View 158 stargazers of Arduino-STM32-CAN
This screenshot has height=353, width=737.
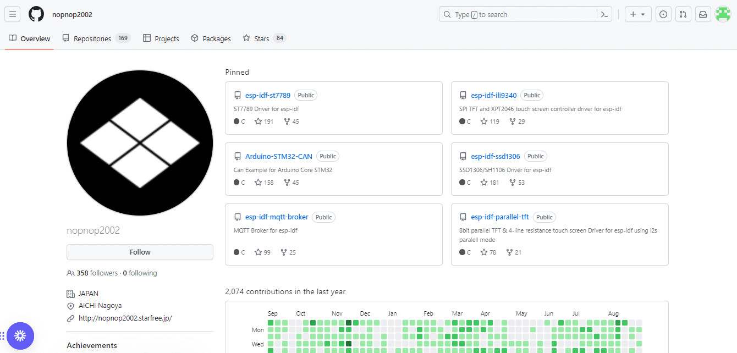(264, 183)
